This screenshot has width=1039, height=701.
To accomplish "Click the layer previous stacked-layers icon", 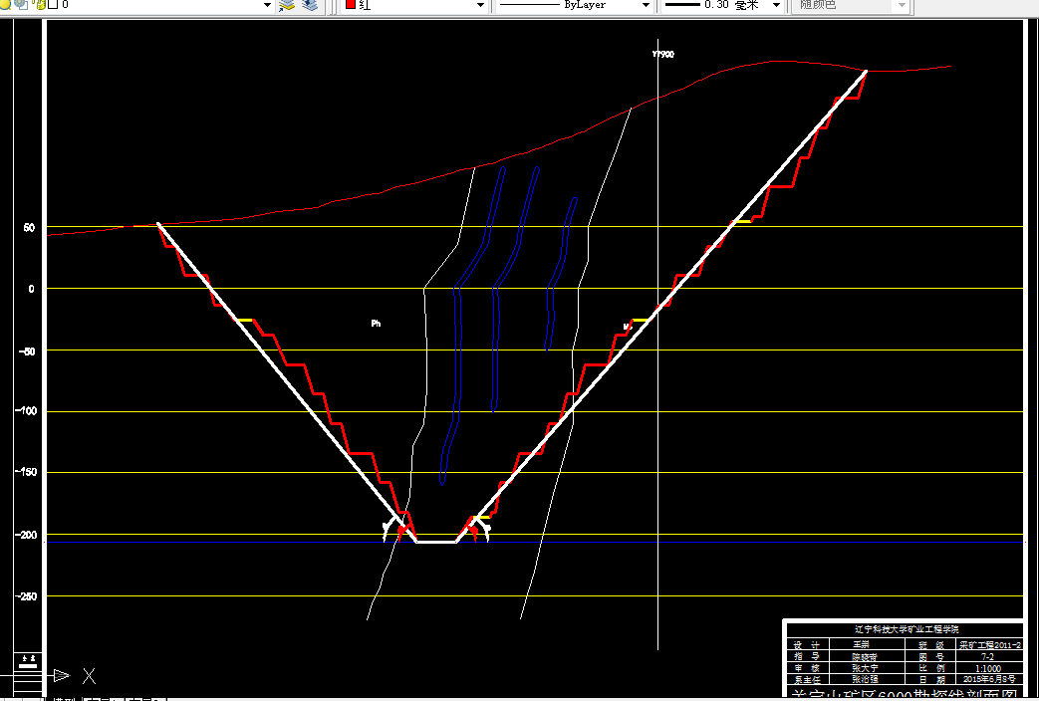I will click(310, 5).
